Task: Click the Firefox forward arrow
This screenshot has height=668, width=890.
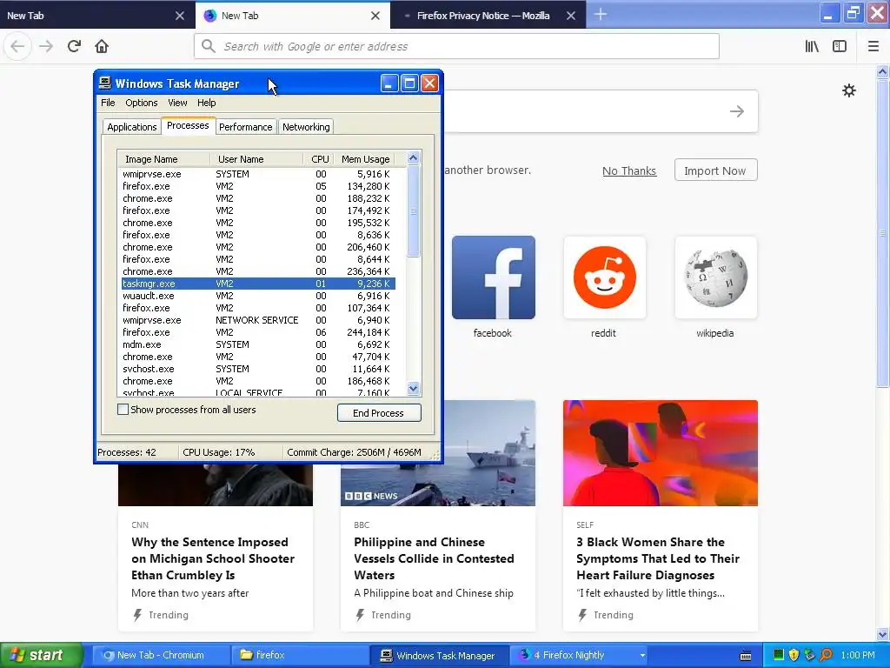Action: (46, 46)
